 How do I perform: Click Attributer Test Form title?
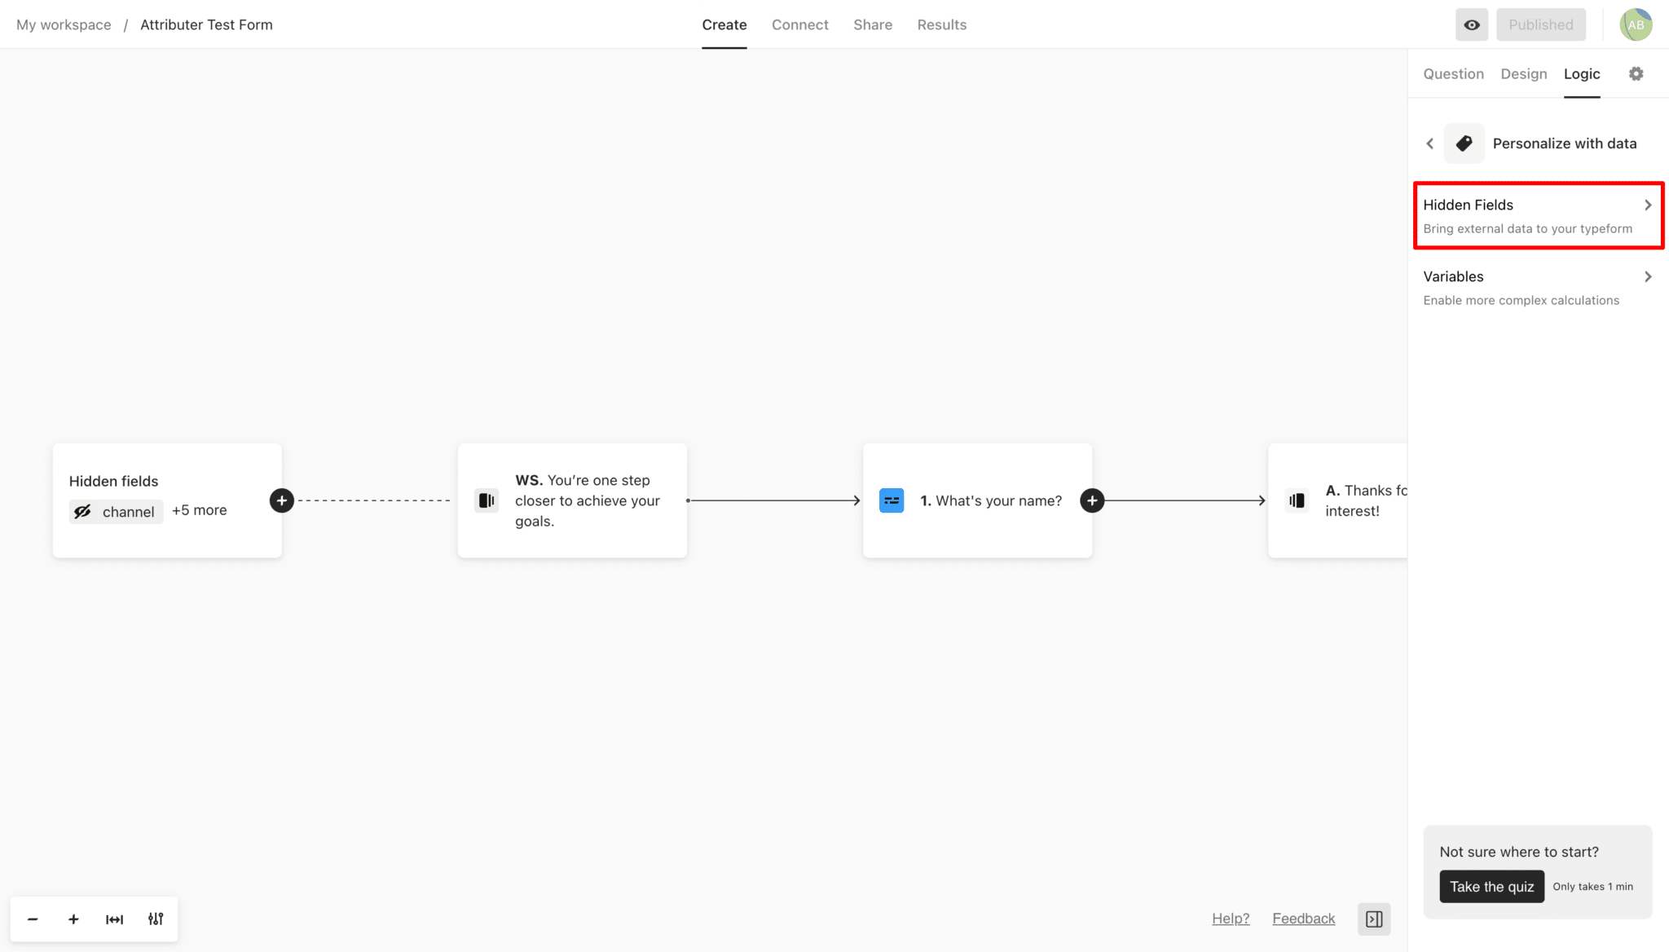pyautogui.click(x=206, y=24)
